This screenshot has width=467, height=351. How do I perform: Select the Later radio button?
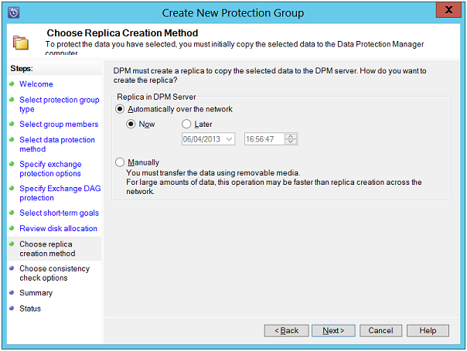coord(186,124)
